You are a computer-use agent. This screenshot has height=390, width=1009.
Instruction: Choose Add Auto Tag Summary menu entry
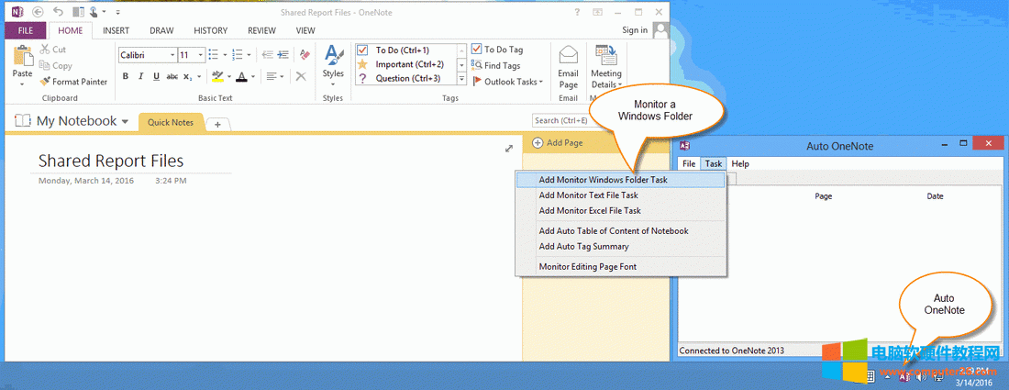point(583,246)
